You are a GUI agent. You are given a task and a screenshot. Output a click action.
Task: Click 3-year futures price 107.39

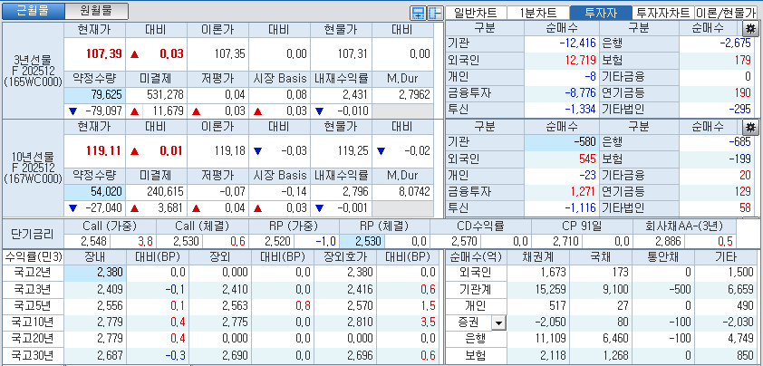tap(105, 54)
